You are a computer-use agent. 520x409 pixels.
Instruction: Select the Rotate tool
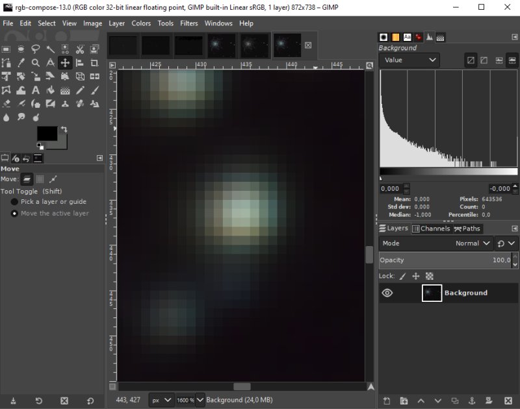[x=21, y=77]
